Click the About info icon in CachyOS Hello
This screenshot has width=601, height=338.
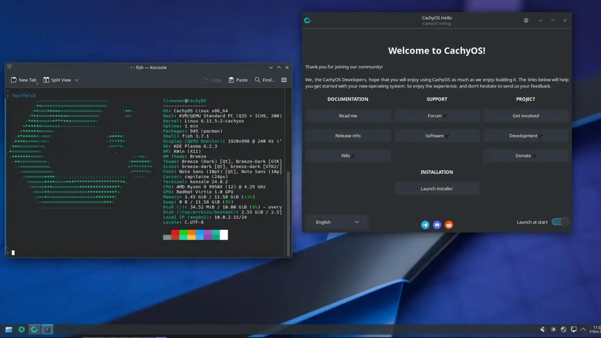tap(526, 20)
